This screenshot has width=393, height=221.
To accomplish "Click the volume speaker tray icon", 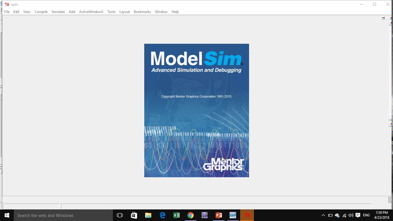I will click(351, 215).
